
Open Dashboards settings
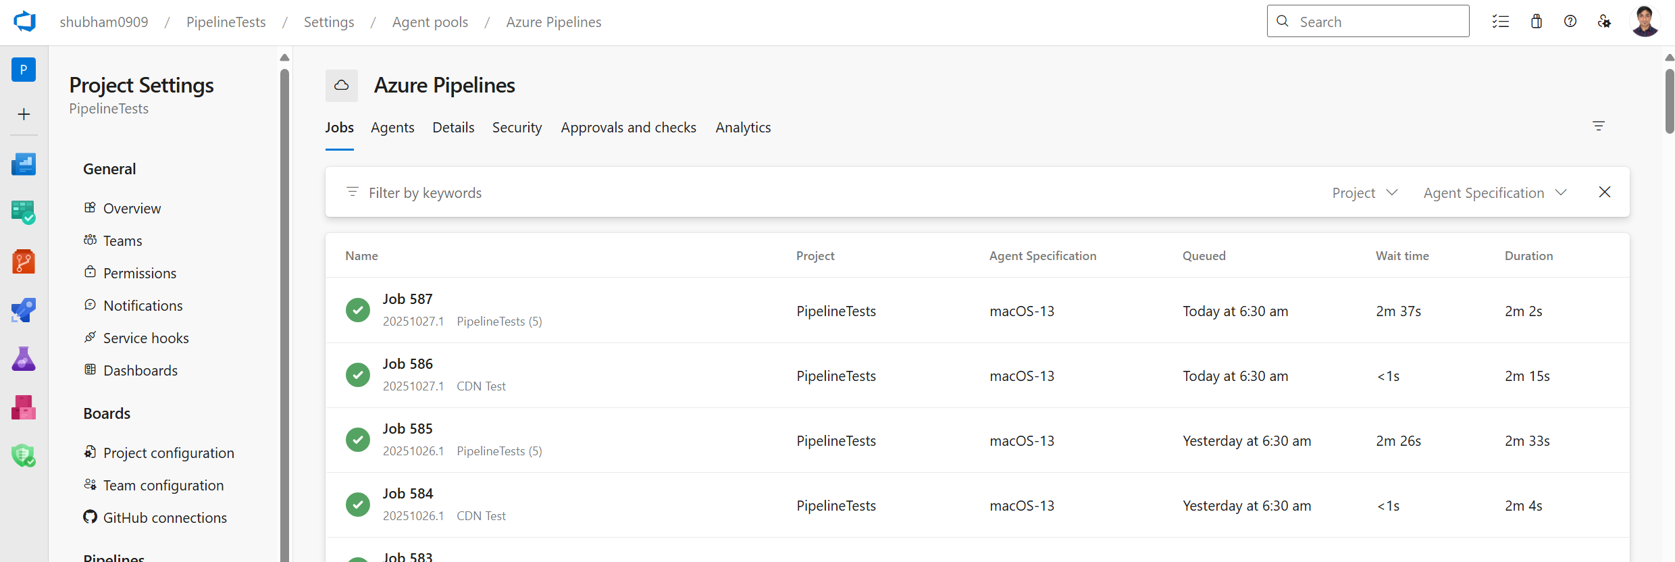click(140, 371)
